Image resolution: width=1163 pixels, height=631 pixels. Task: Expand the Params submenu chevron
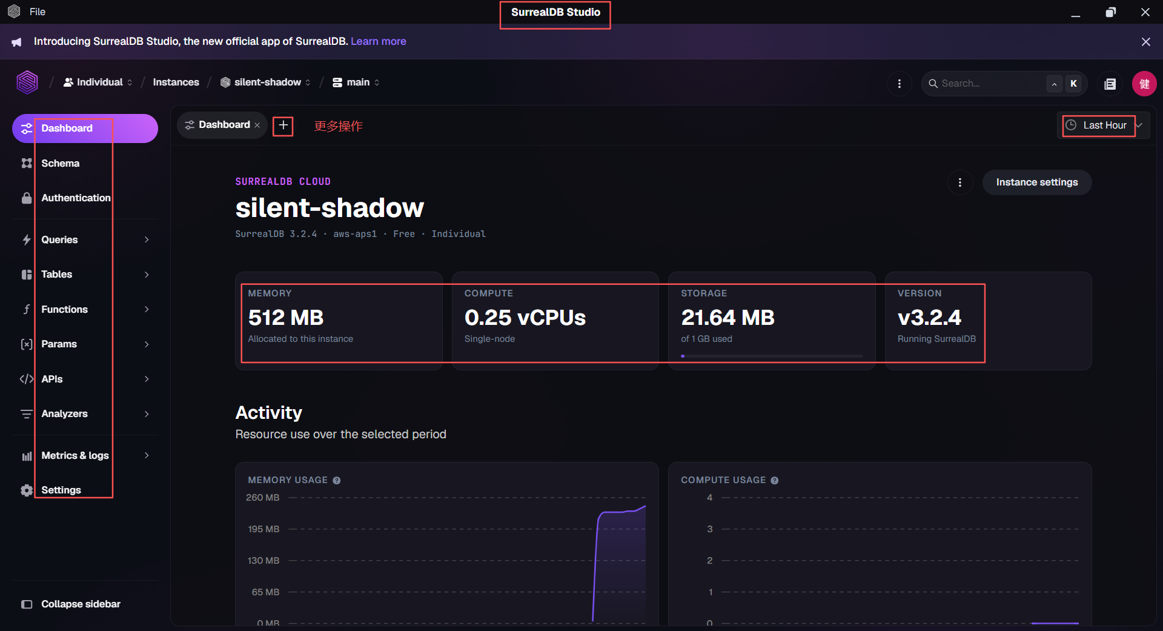pos(147,344)
